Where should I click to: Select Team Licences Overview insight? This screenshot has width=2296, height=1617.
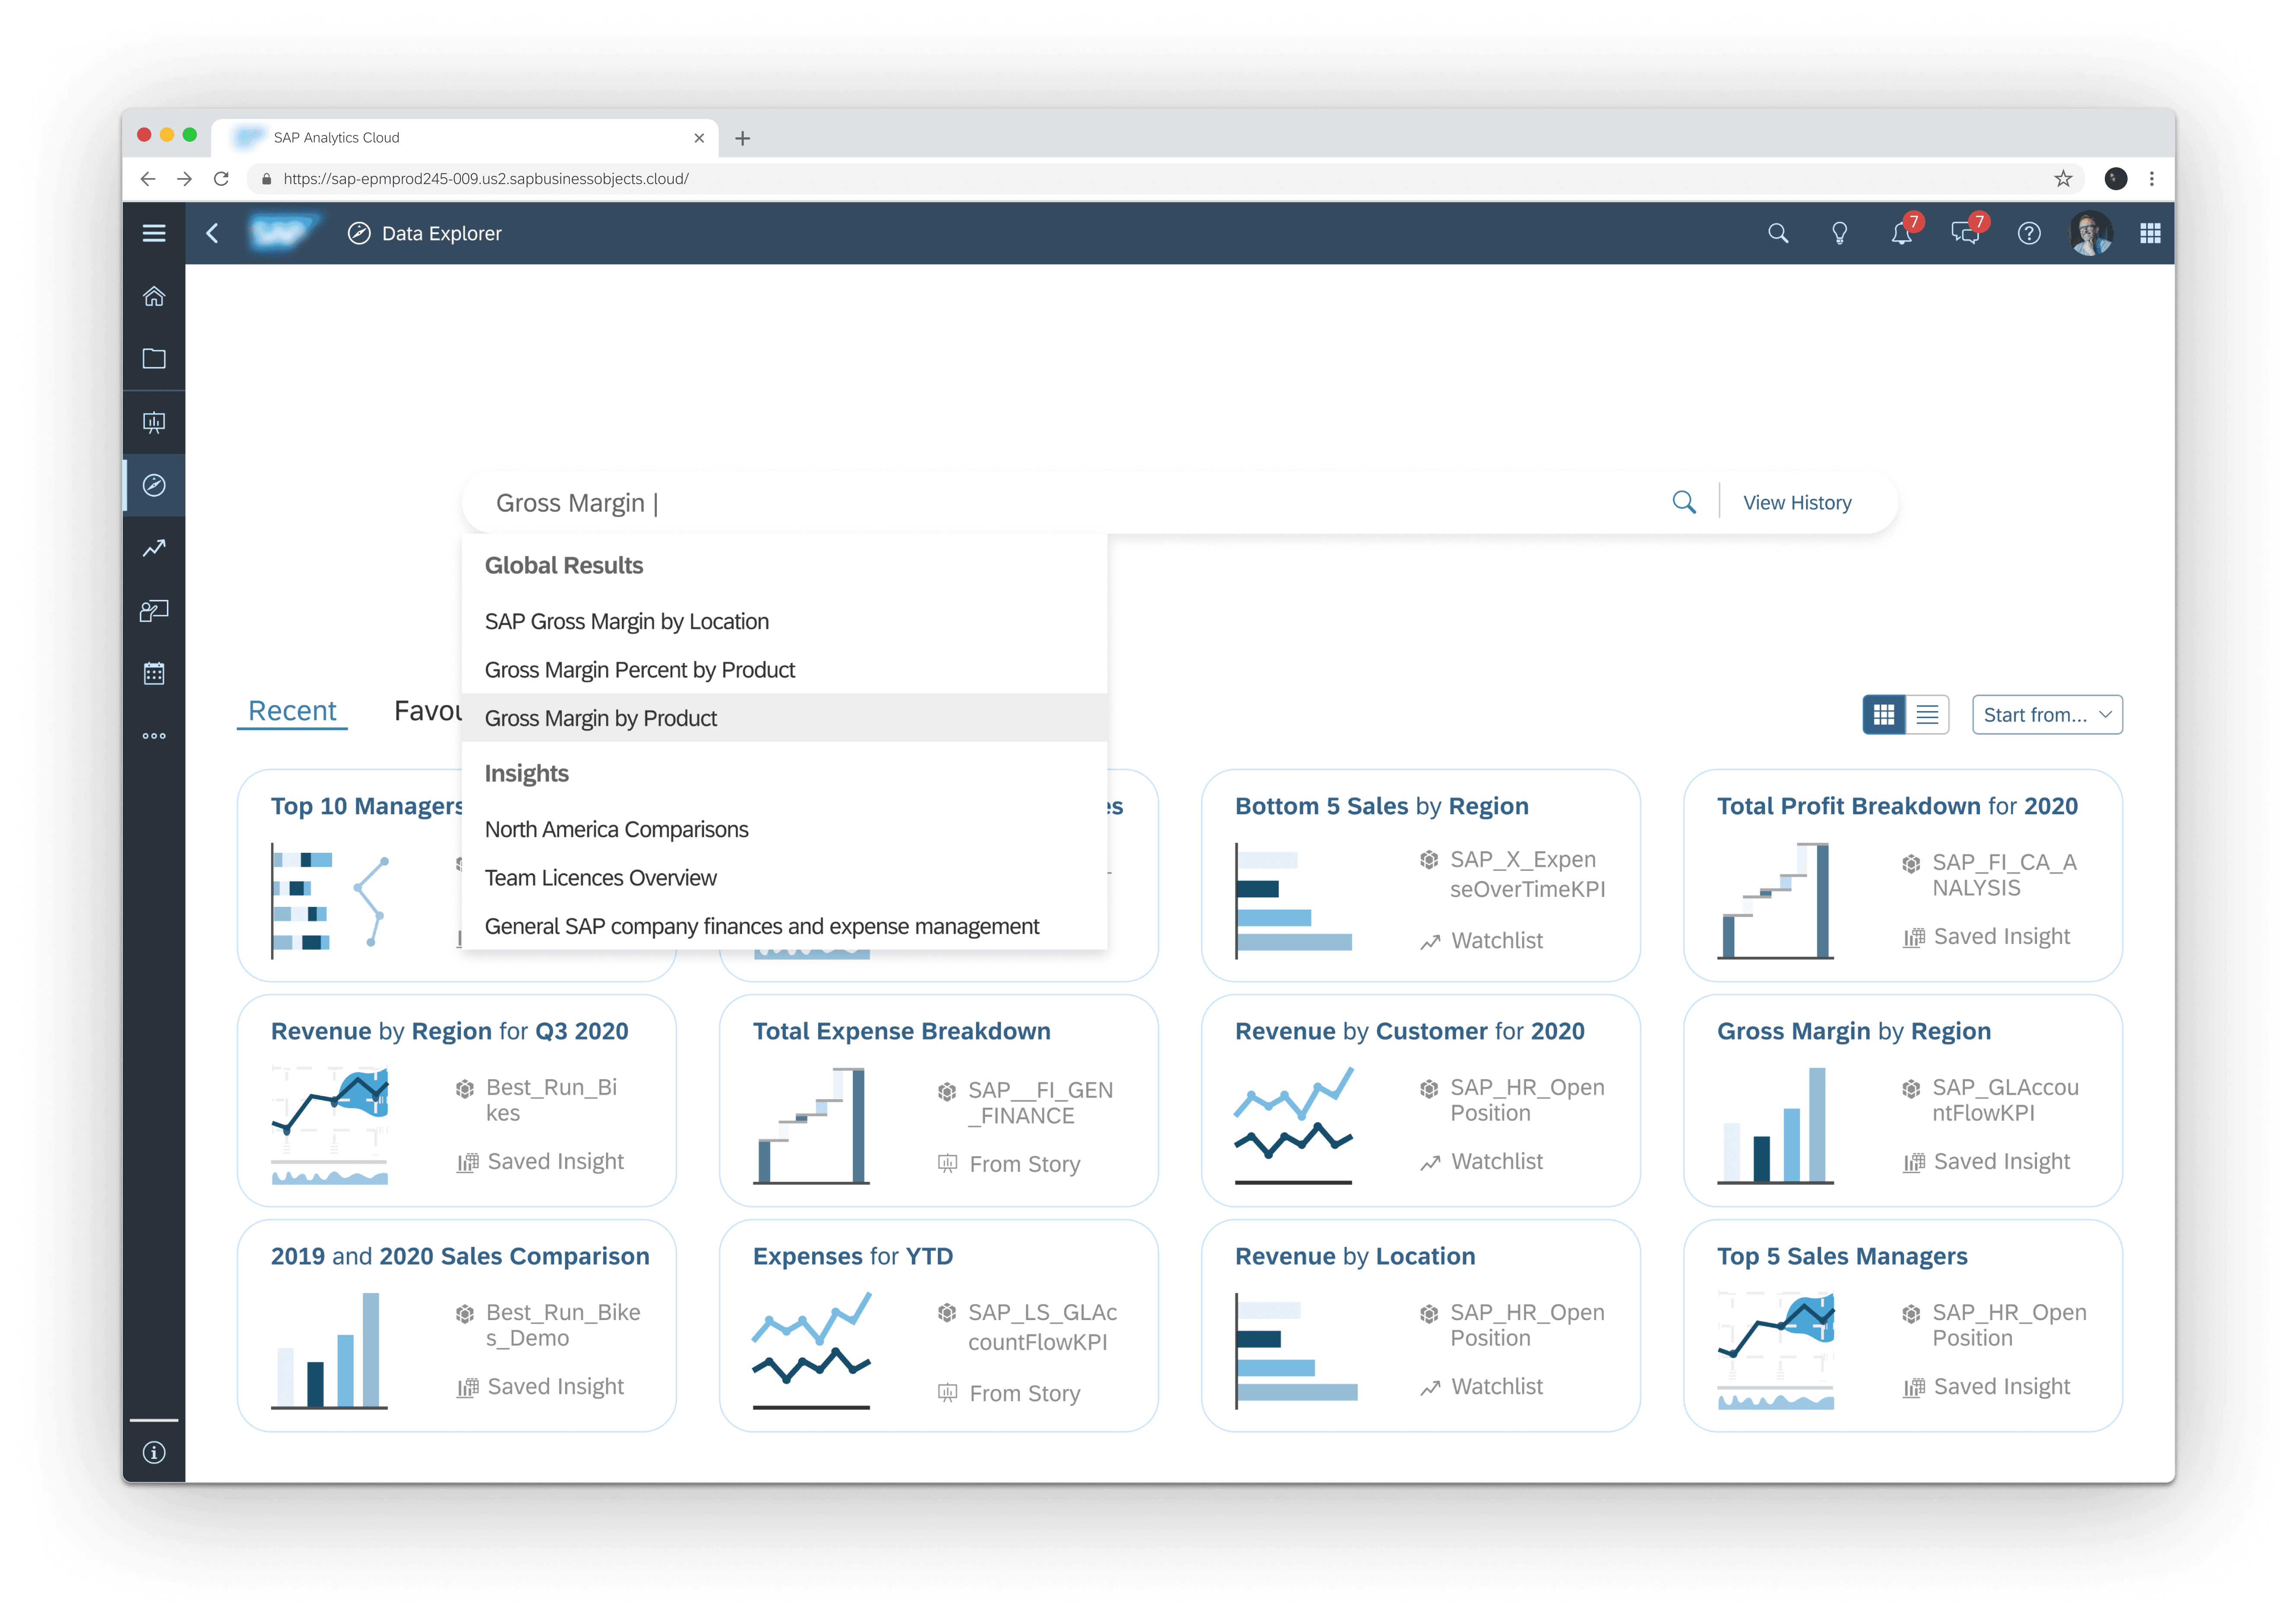click(x=784, y=877)
